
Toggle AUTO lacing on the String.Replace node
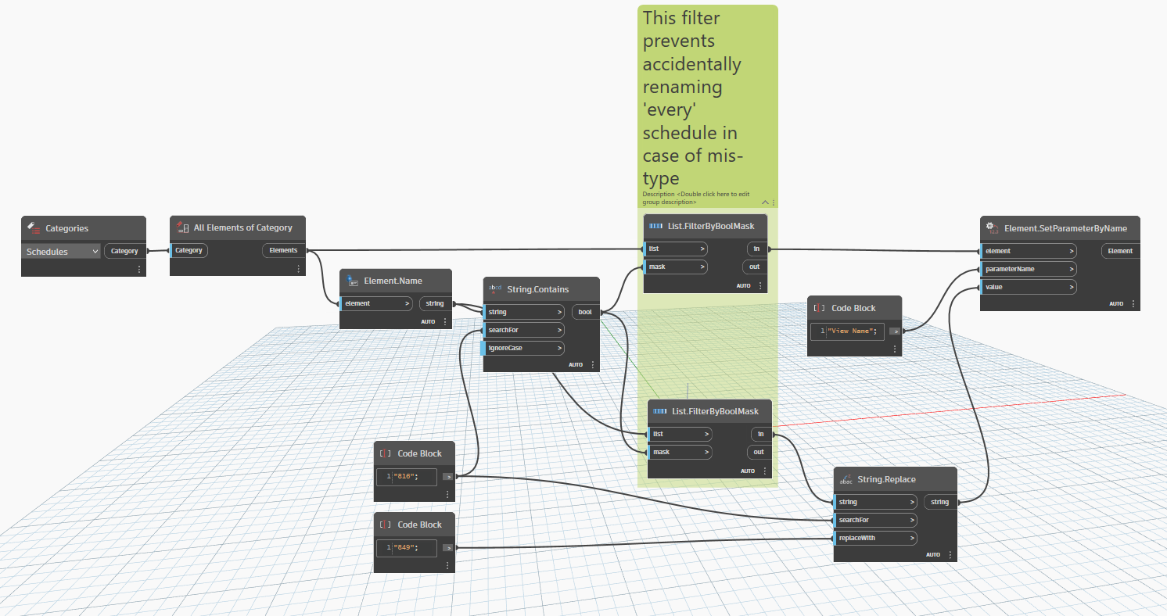933,553
